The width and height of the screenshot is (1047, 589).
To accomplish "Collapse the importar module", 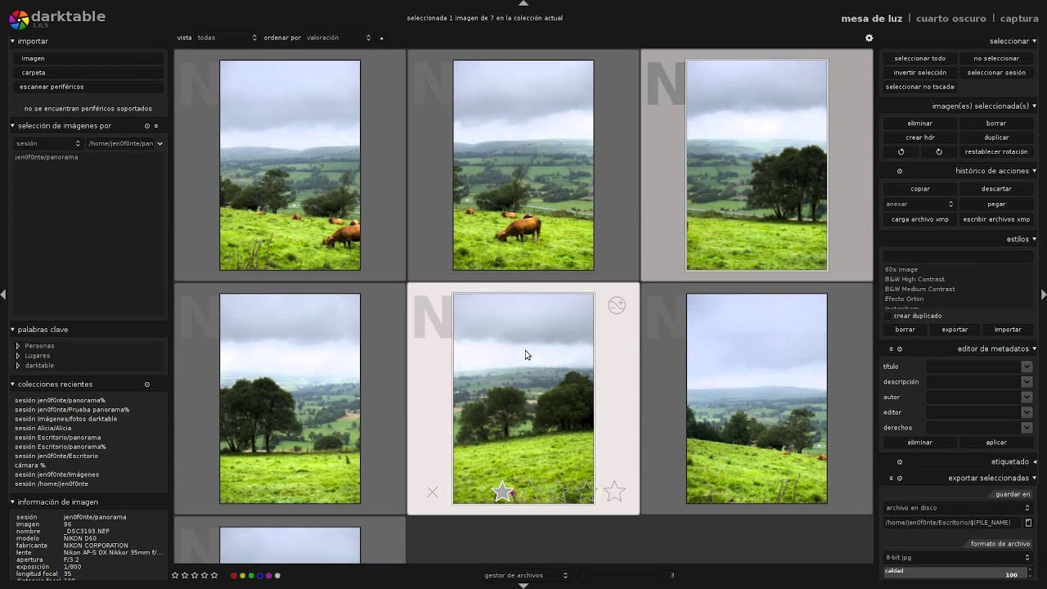I will click(13, 41).
